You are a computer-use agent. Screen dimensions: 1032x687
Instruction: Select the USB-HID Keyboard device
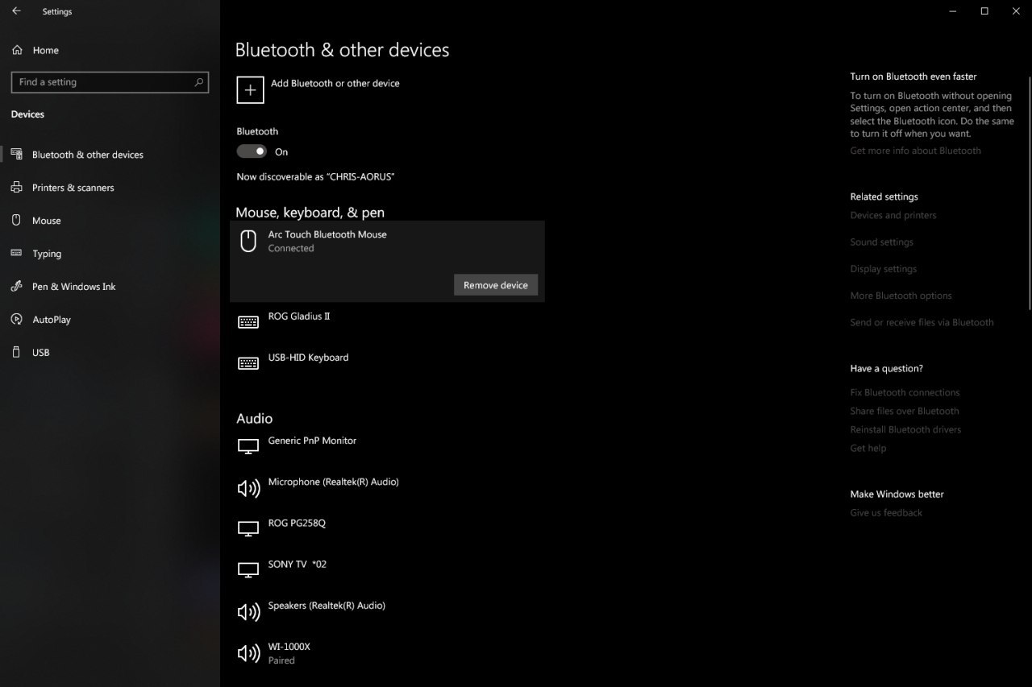[308, 358]
